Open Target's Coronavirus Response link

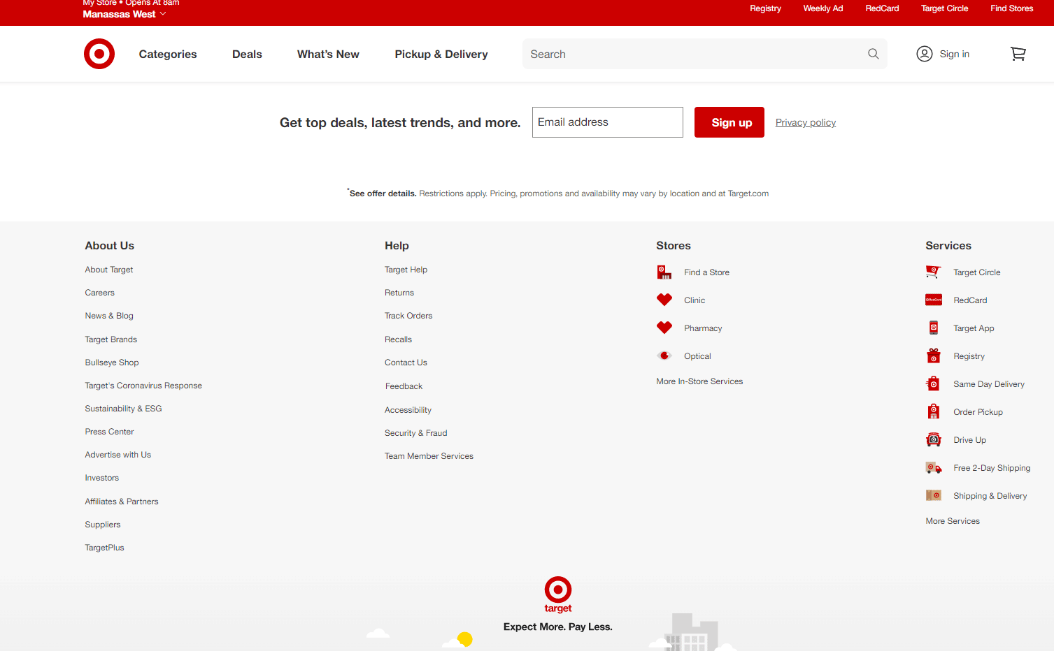143,386
